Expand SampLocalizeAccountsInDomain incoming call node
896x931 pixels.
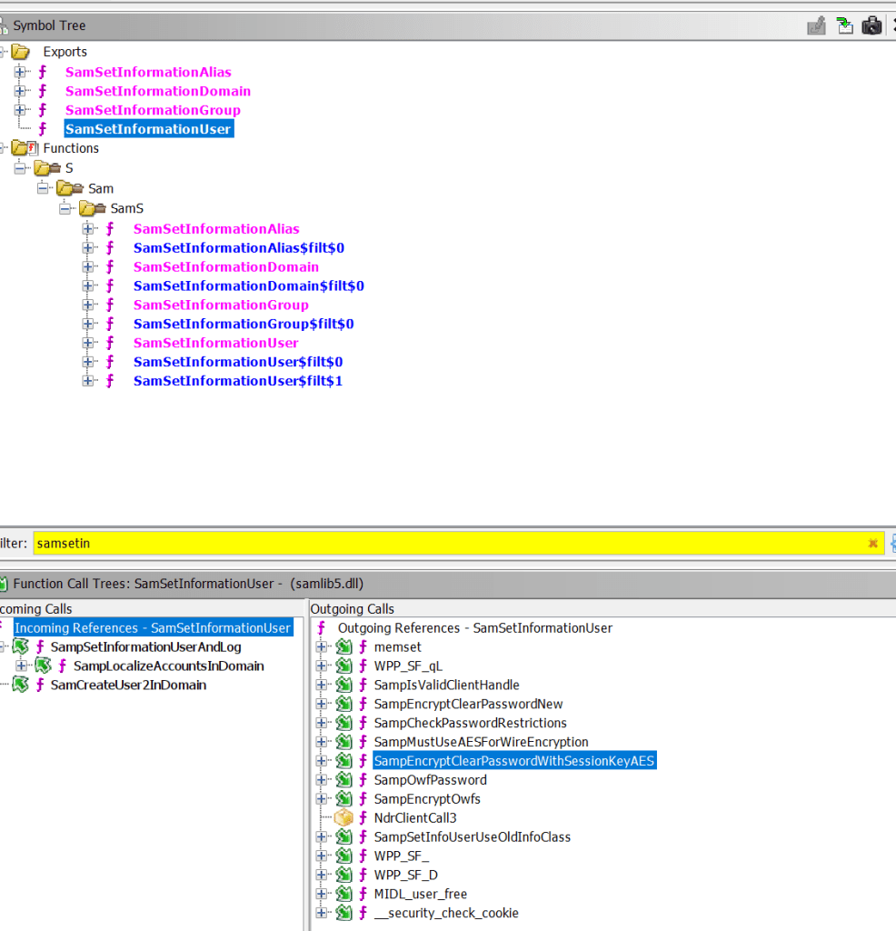(x=22, y=666)
